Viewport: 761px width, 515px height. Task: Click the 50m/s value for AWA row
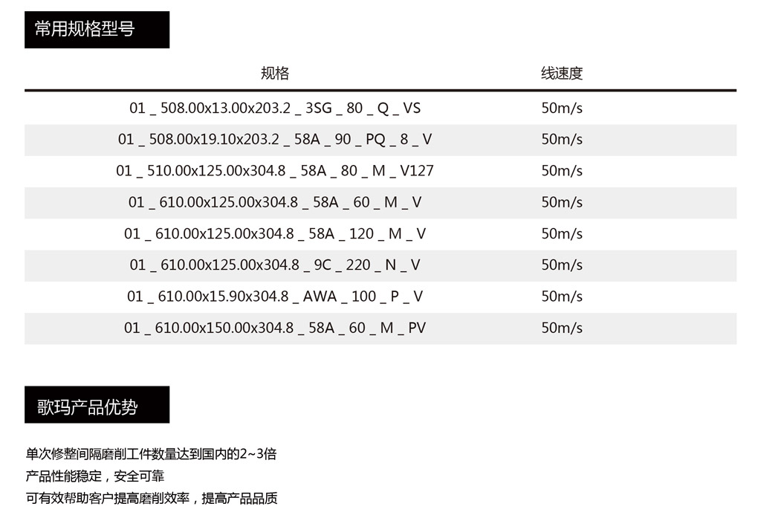[562, 297]
